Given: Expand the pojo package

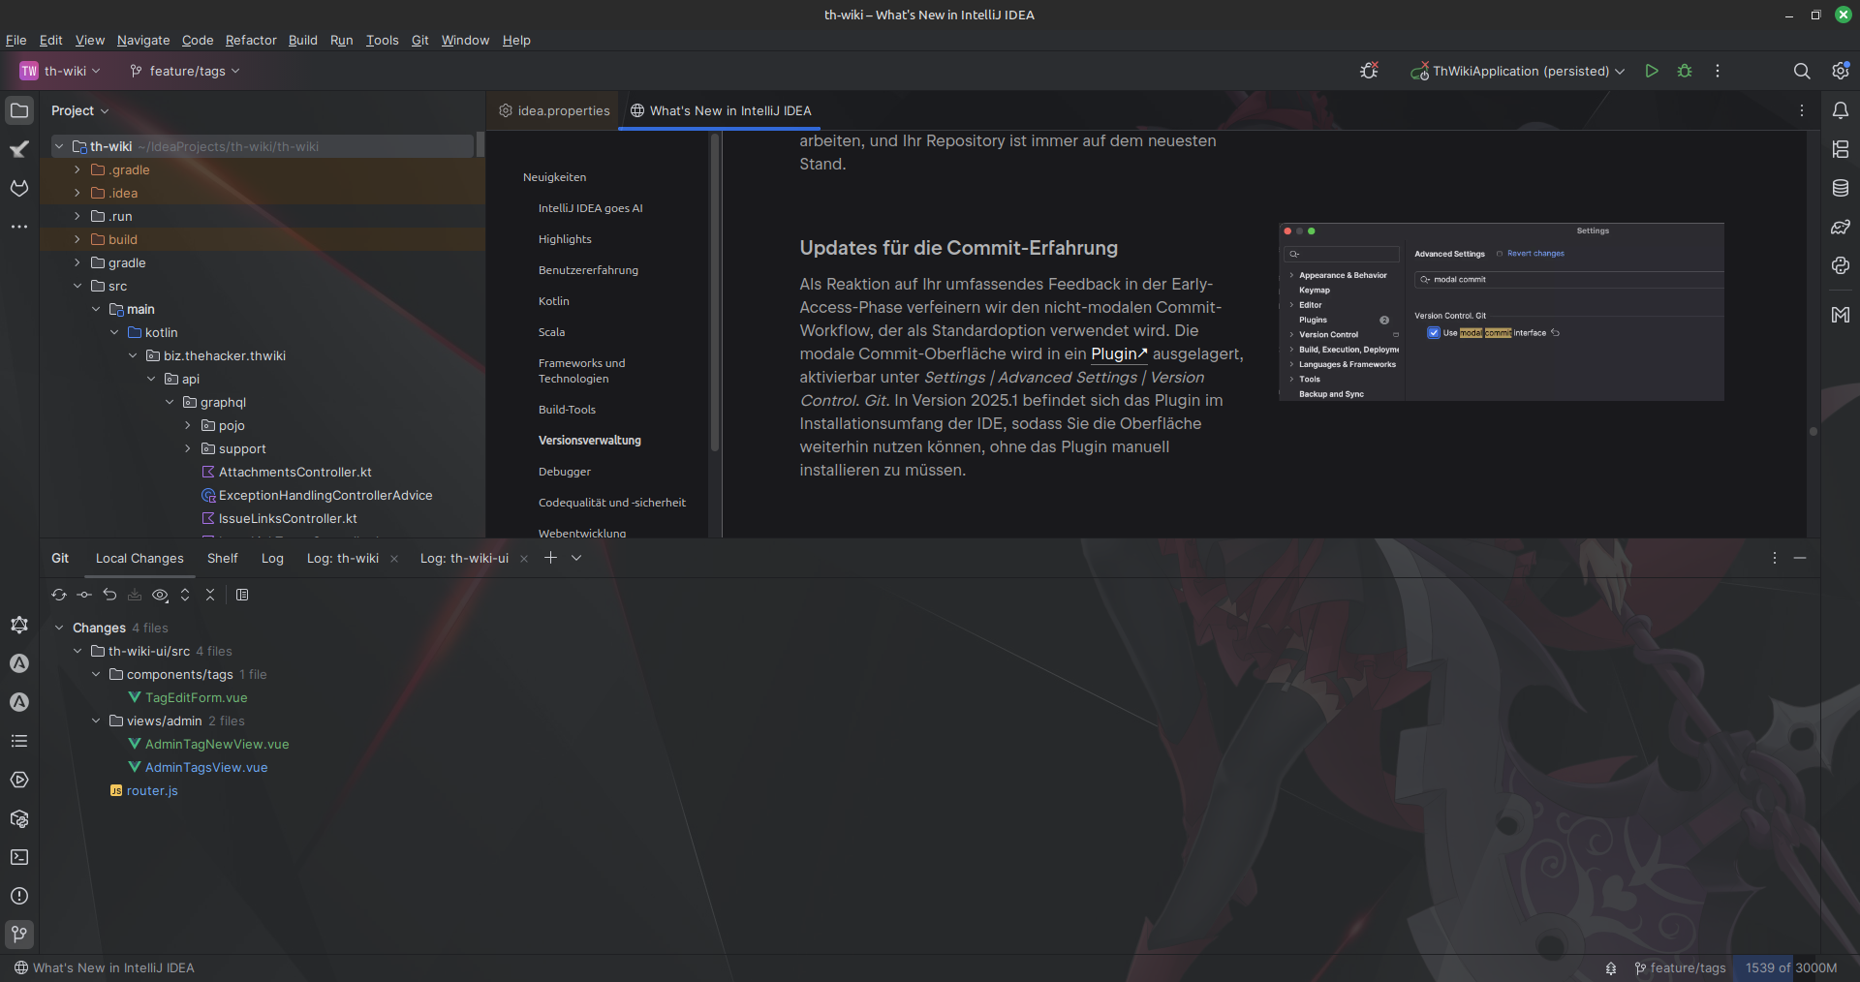Looking at the screenshot, I should click(x=188, y=425).
